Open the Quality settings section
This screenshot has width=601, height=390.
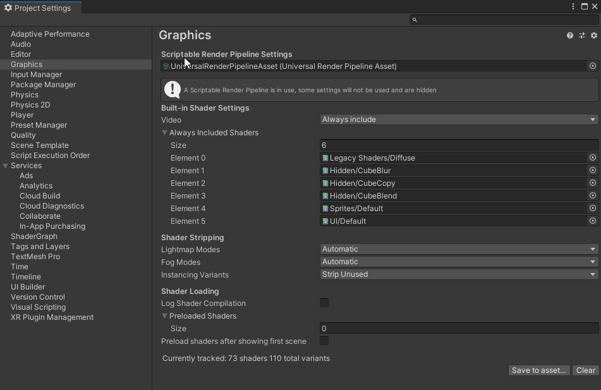tap(23, 135)
